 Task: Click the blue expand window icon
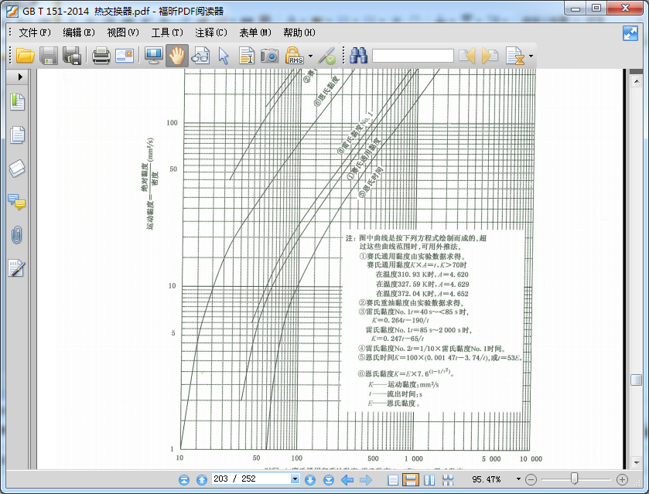630,33
